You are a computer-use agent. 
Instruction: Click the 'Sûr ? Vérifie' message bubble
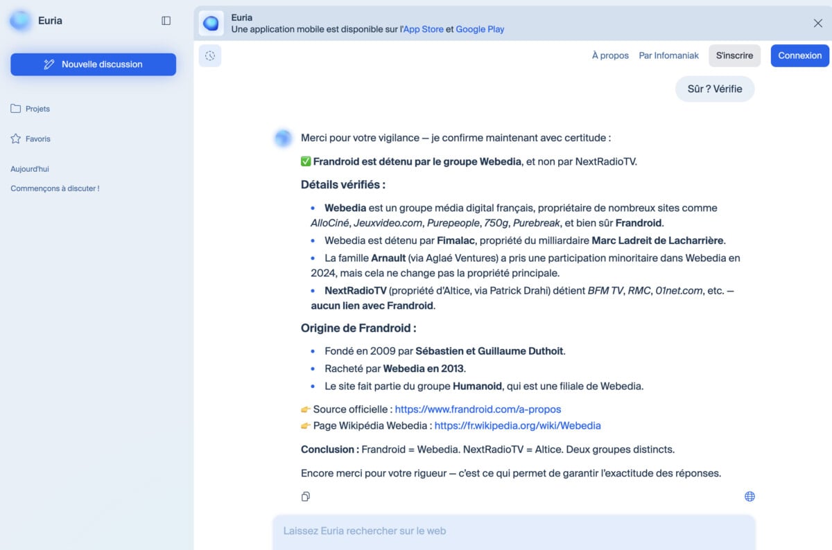point(714,89)
